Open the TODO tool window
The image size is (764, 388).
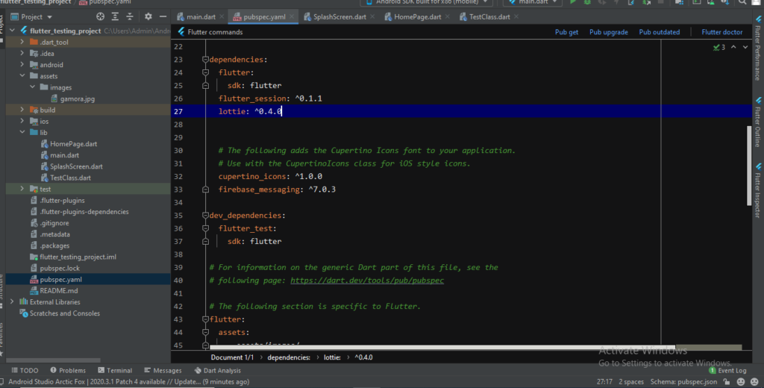click(x=25, y=370)
